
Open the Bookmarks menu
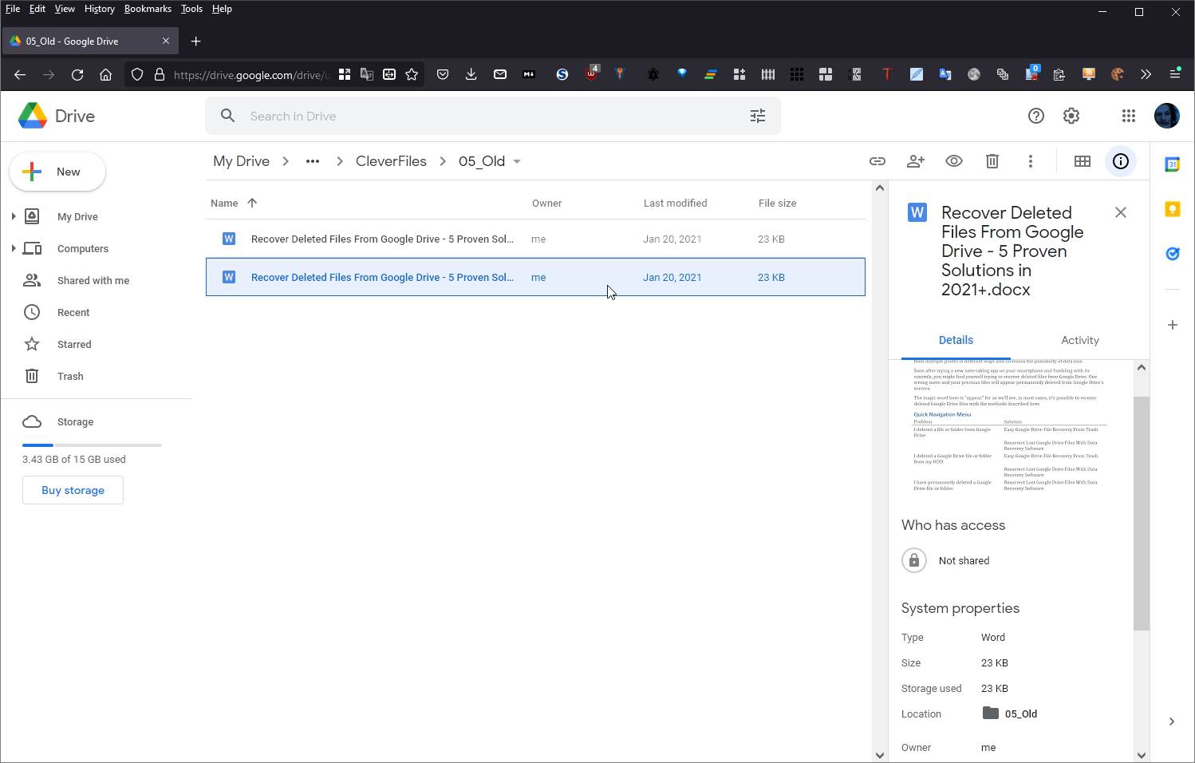(148, 9)
